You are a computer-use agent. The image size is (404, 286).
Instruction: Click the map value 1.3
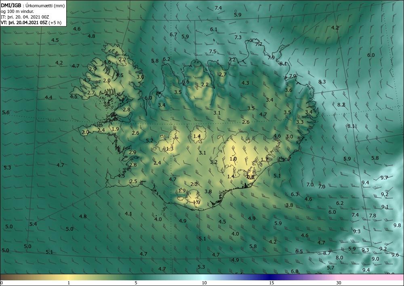pyautogui.click(x=170, y=149)
